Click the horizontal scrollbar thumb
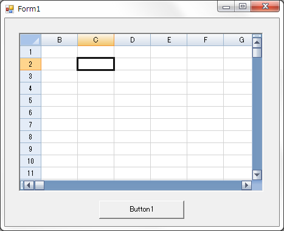Viewport: 284px width, 231px height. click(x=40, y=186)
